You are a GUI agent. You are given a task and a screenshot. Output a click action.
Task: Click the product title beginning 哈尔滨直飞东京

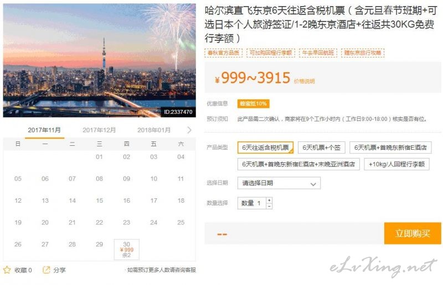tap(321, 24)
